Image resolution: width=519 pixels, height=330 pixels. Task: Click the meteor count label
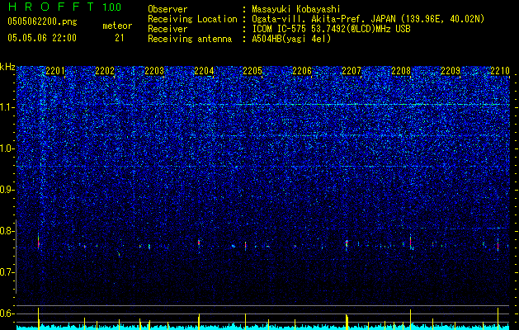pyautogui.click(x=117, y=26)
